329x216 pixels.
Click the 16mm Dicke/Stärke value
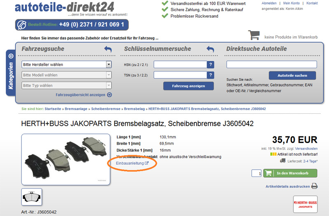click(x=165, y=150)
